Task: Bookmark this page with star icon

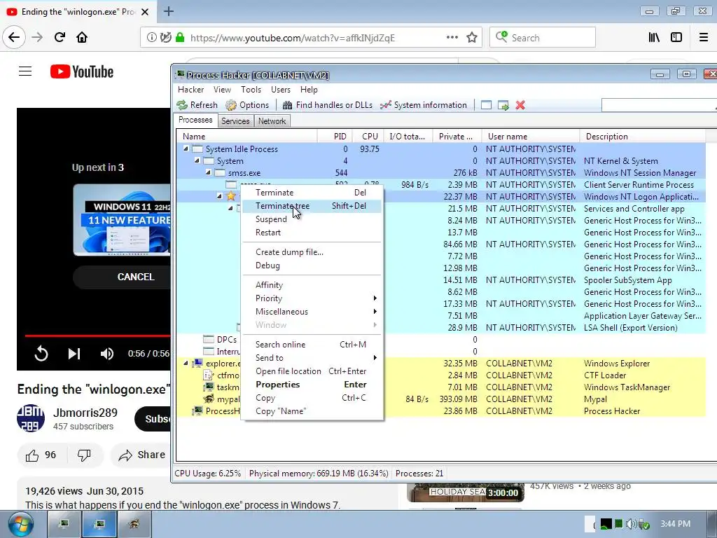Action: pyautogui.click(x=472, y=38)
